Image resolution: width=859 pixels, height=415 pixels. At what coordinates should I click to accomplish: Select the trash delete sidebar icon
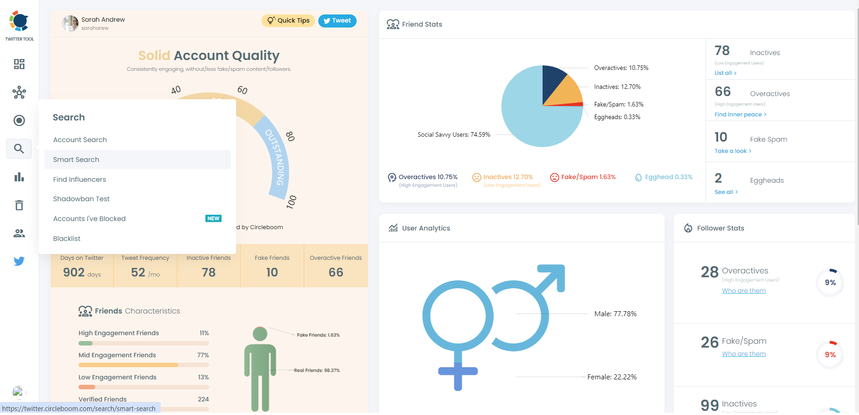19,205
